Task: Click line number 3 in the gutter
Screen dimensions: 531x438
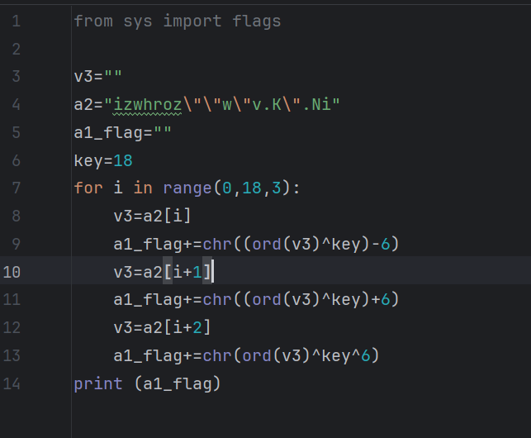Action: click(x=17, y=77)
